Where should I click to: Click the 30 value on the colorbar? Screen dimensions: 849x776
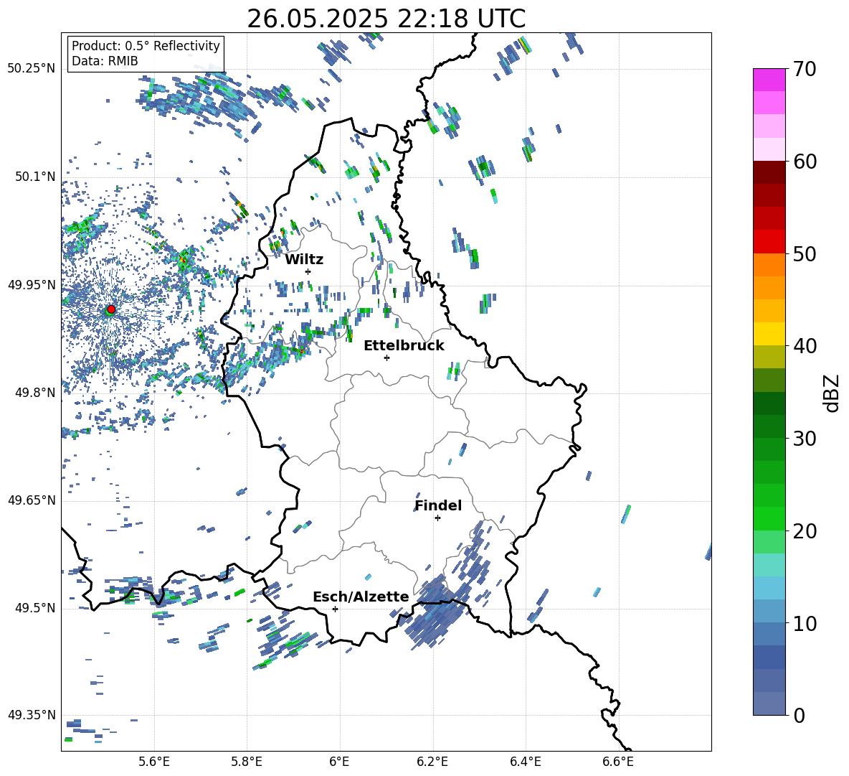click(805, 439)
